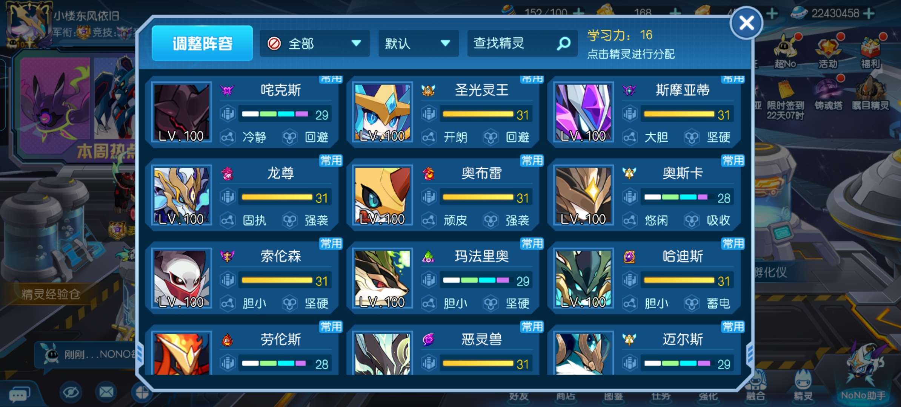Open the mail envelope icon
Viewport: 901px width, 407px height.
[x=106, y=392]
